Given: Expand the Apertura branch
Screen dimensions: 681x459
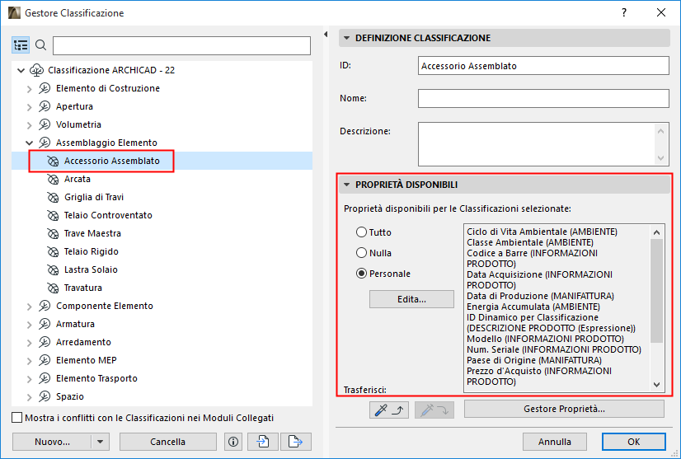Looking at the screenshot, I should pyautogui.click(x=29, y=107).
